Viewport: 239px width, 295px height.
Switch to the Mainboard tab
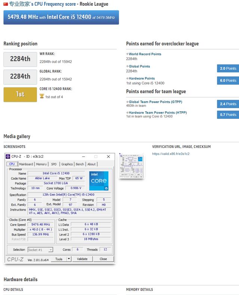coord(26,164)
